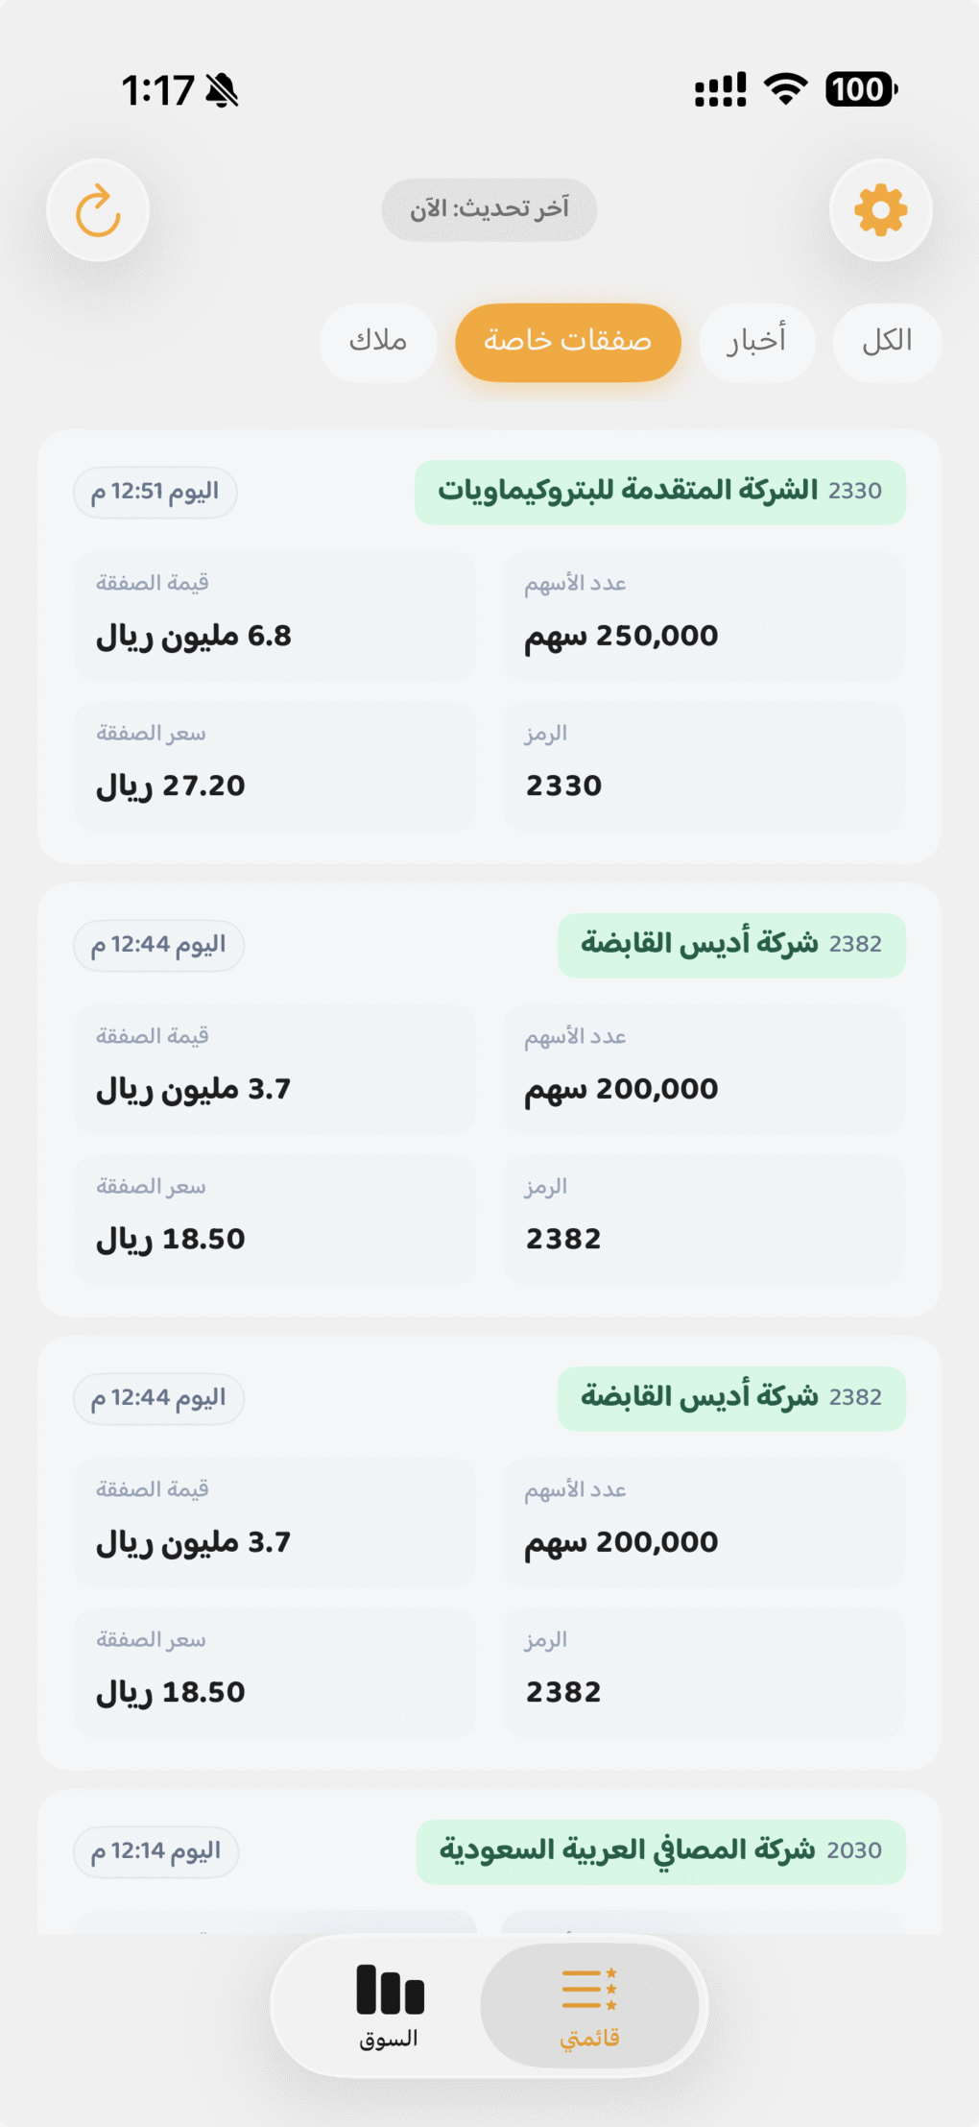The height and width of the screenshot is (2127, 979).
Task: Open the first 2382 شركة أديس القابضة tag
Action: (730, 945)
